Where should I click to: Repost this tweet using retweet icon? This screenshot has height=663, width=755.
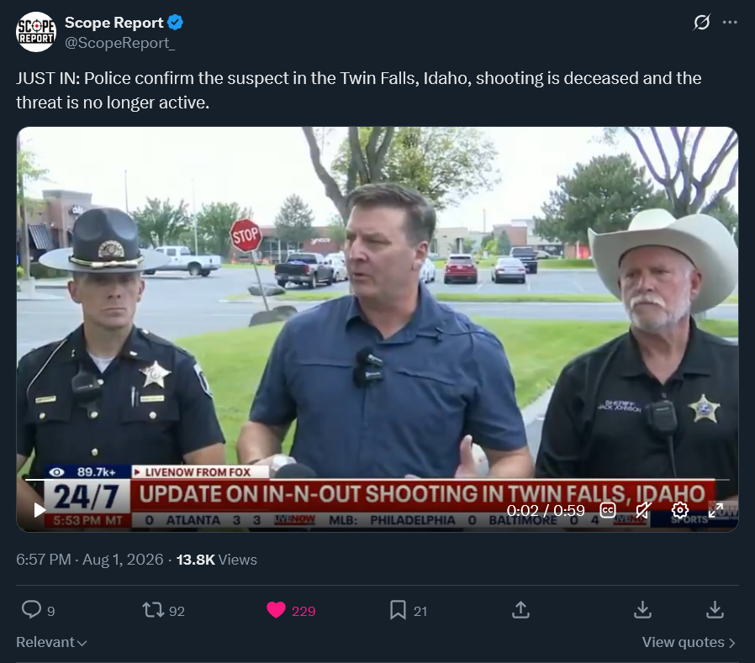153,610
